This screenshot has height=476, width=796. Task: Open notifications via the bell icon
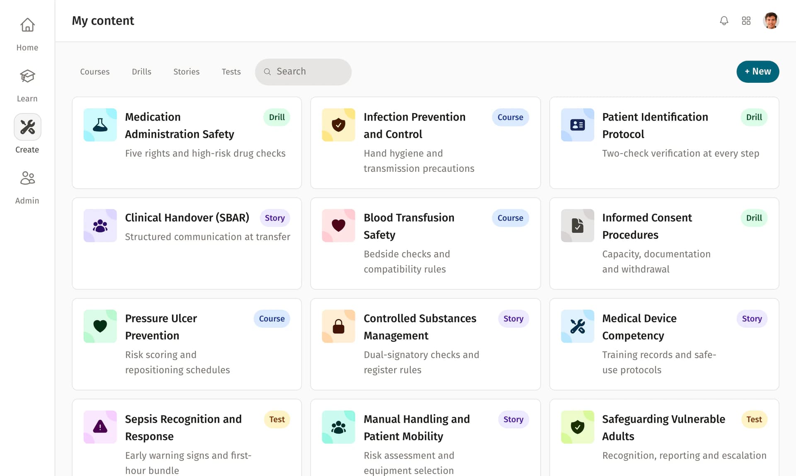pos(724,20)
